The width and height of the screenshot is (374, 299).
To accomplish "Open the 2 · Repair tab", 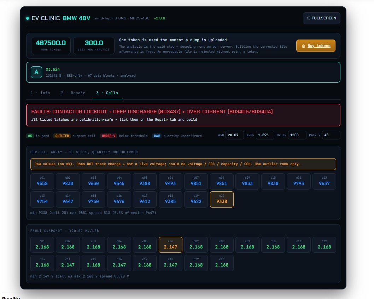I will coord(73,93).
